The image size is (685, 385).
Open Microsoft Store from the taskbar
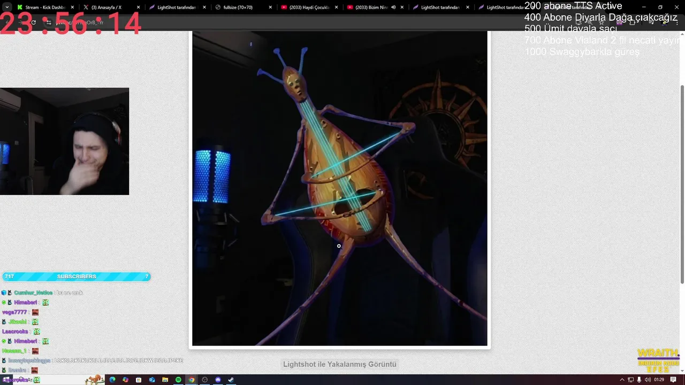pyautogui.click(x=139, y=380)
